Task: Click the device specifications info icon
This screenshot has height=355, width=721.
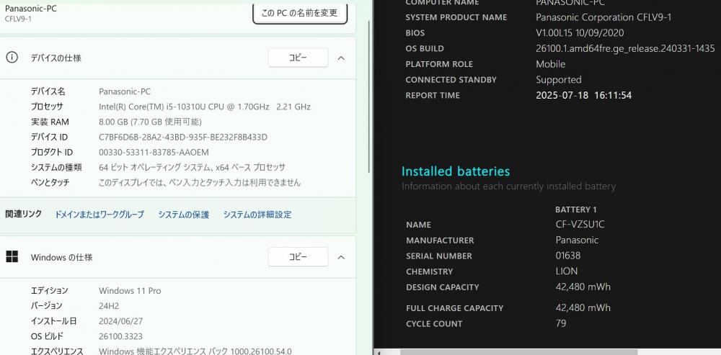Action: 12,58
